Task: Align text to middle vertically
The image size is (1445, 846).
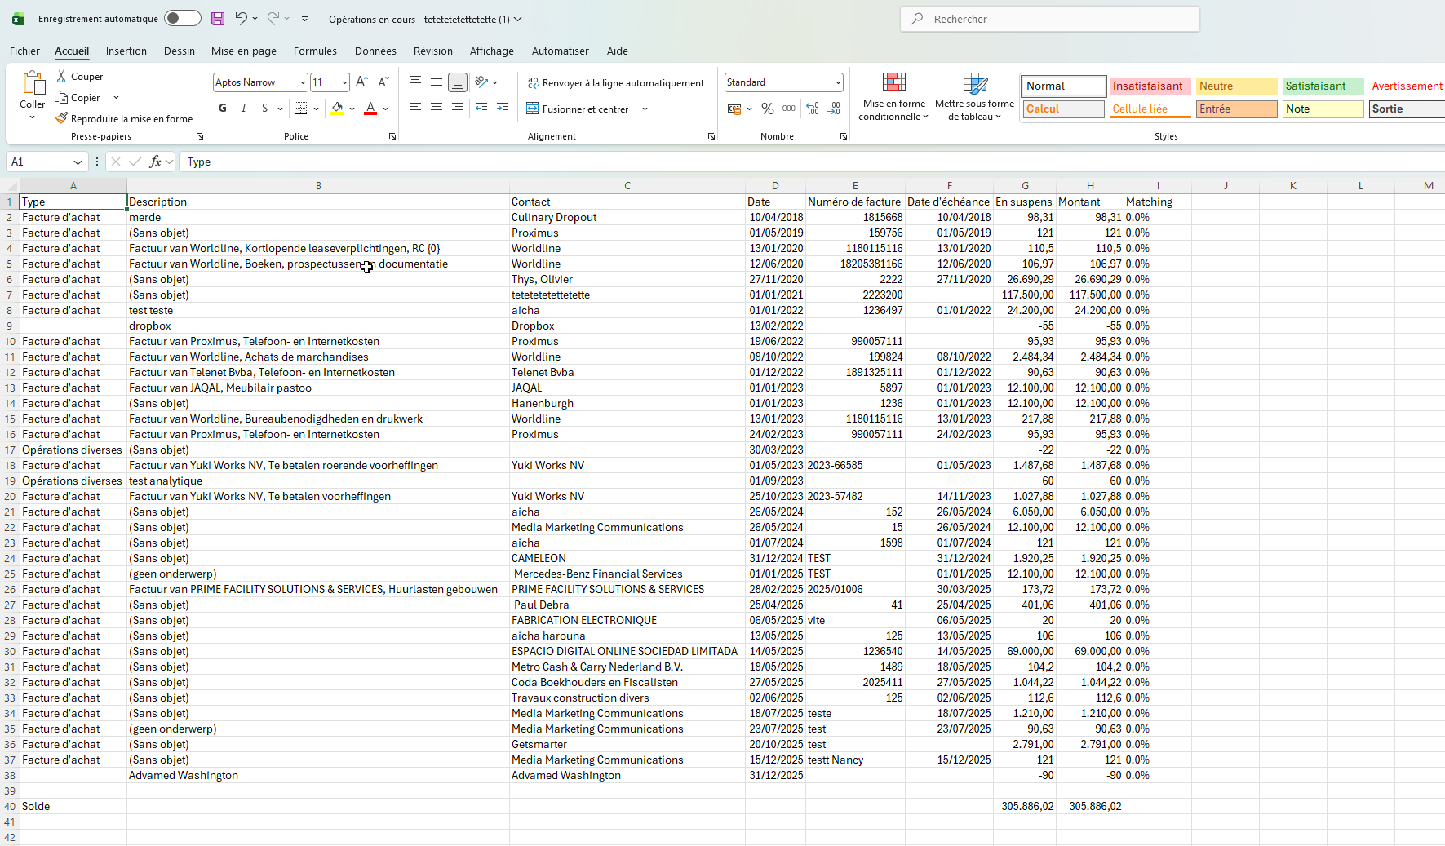Action: [x=437, y=82]
